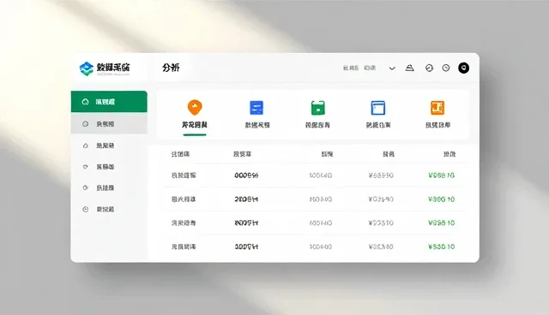Click the blue outlined window icon

pos(378,108)
